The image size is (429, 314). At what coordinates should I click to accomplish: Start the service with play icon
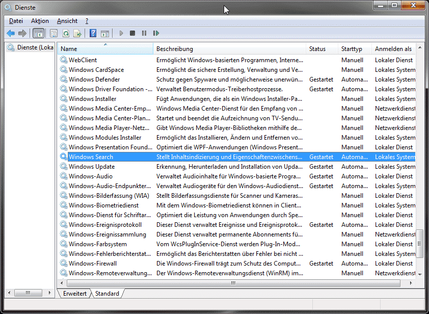(x=121, y=34)
